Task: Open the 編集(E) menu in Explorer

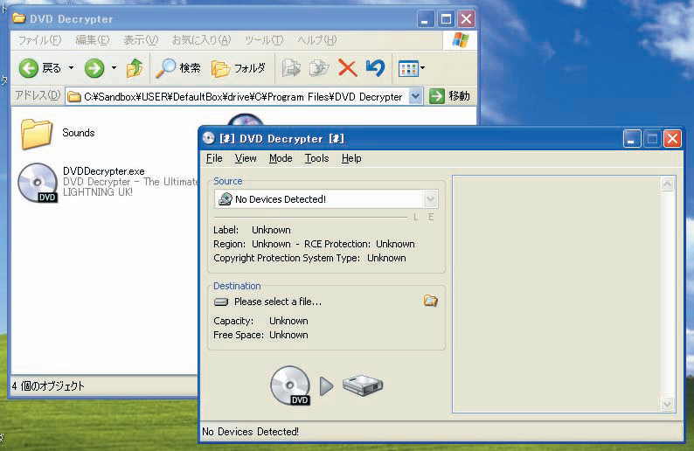Action: pos(92,40)
